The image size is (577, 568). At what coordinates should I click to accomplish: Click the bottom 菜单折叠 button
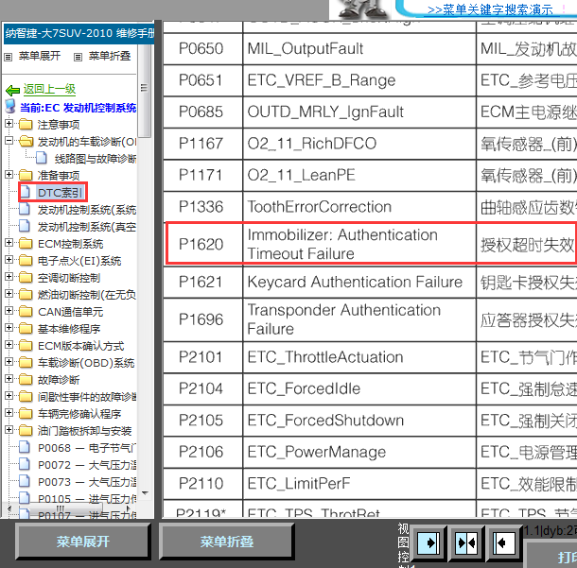pos(227,542)
